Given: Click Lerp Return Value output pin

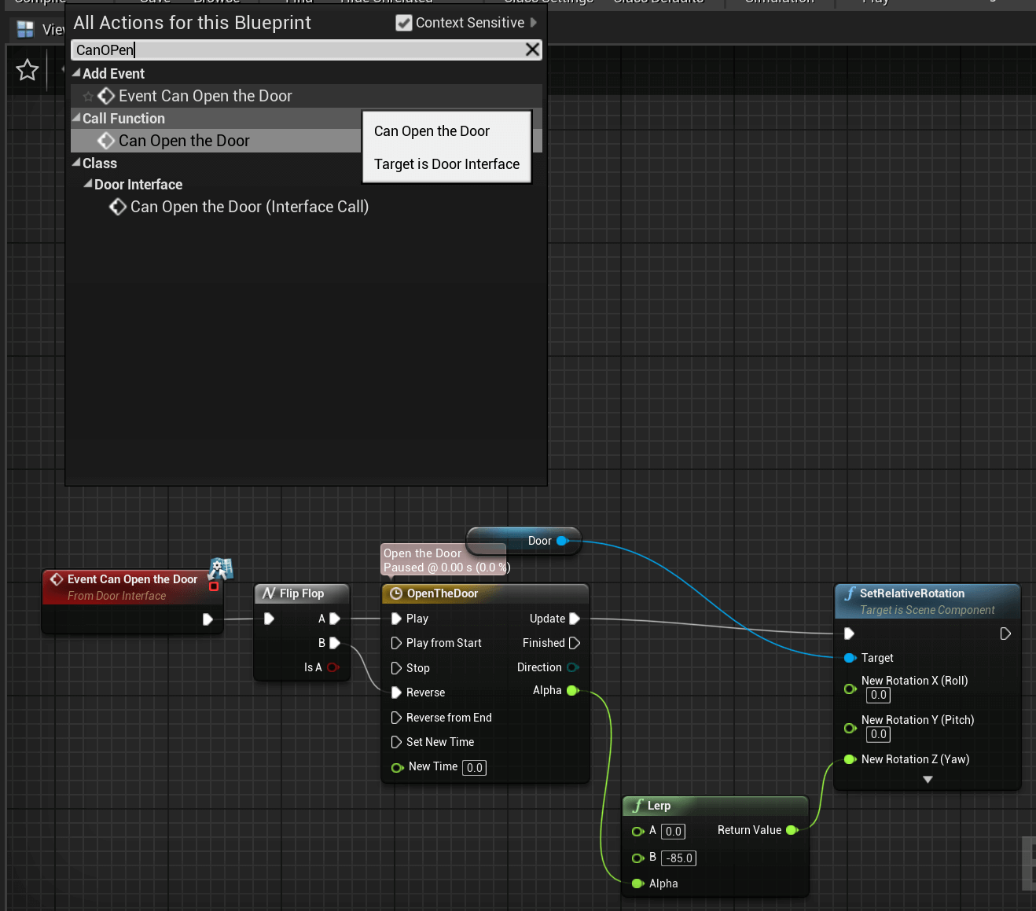Looking at the screenshot, I should tap(792, 830).
